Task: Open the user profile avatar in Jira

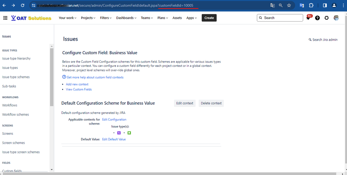Action: tap(336, 18)
